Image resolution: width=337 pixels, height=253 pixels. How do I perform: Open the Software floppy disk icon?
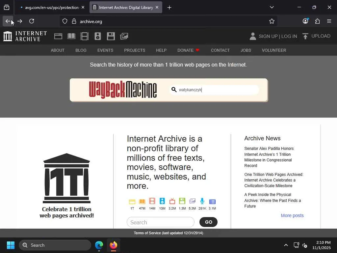[111, 36]
